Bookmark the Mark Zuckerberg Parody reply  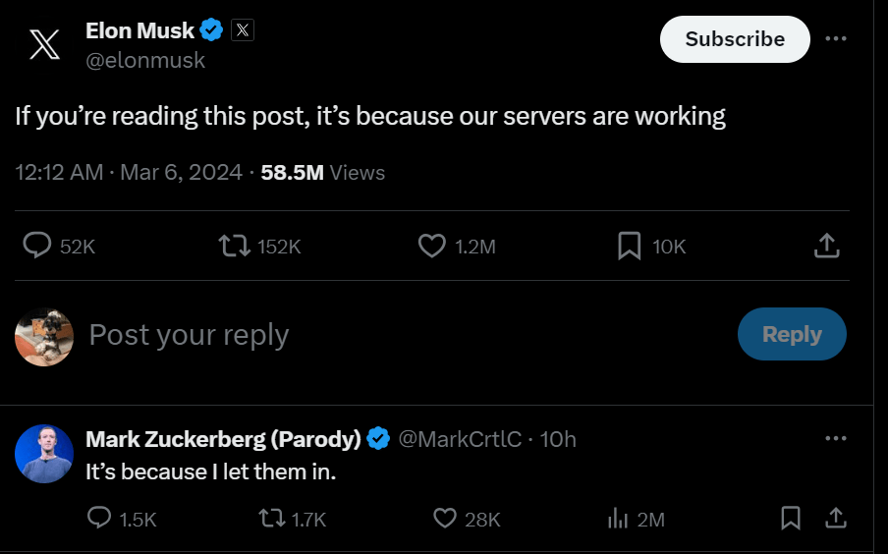(x=791, y=518)
